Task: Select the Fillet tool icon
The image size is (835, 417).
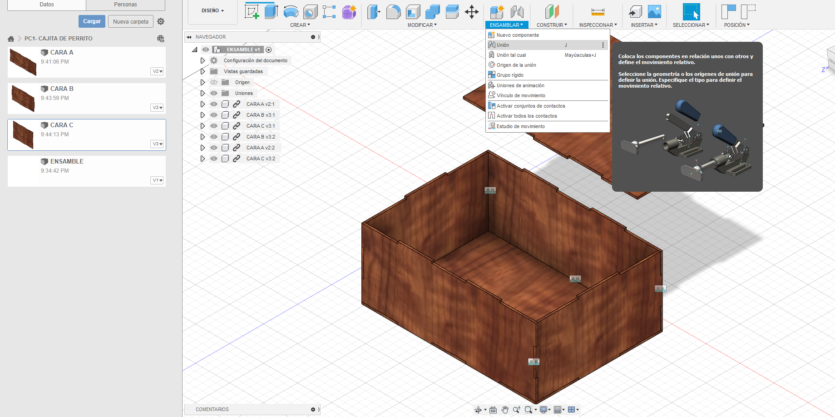Action: pos(393,12)
